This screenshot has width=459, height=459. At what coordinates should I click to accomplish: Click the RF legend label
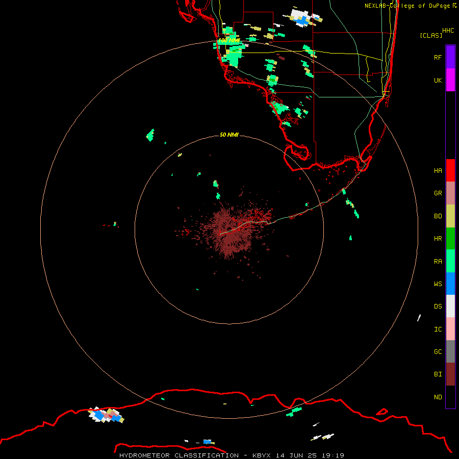438,57
